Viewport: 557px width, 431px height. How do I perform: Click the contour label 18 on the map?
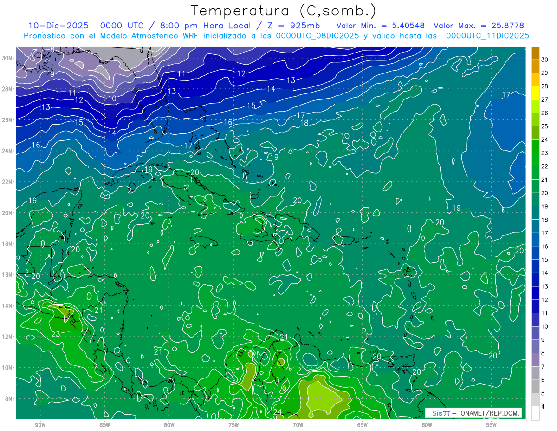(304, 123)
